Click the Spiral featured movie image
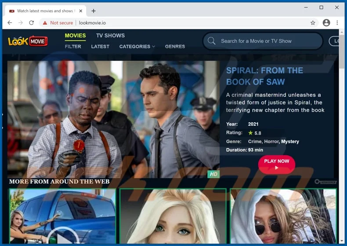 tap(113, 119)
